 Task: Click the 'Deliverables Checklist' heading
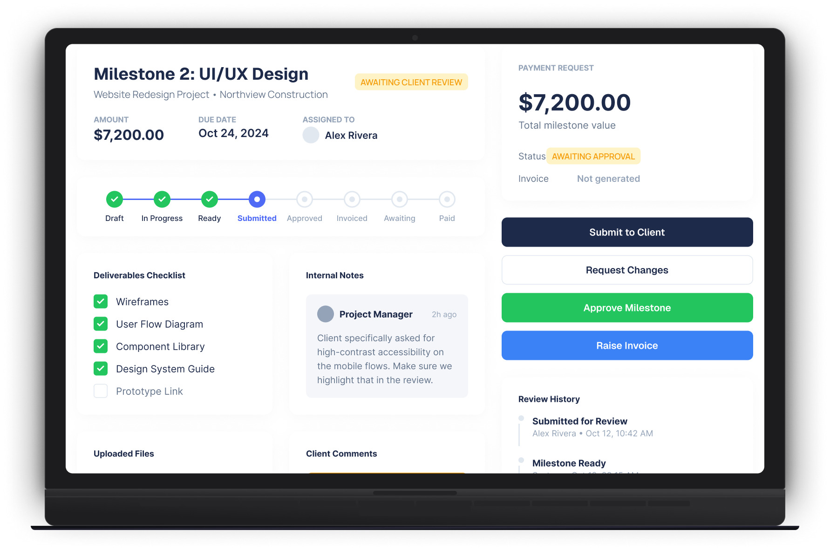(139, 275)
